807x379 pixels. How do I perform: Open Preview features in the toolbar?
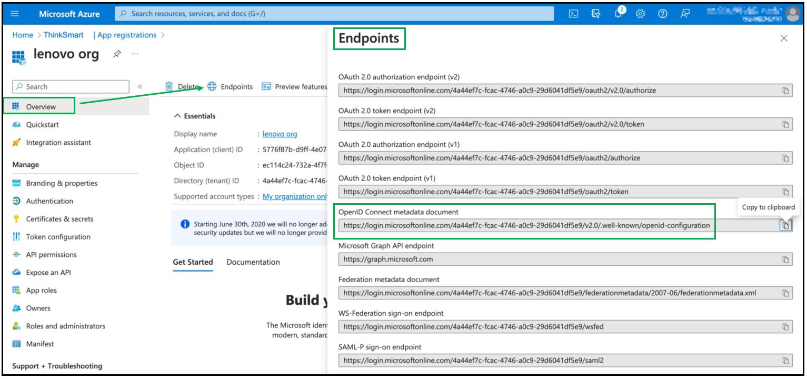click(295, 86)
